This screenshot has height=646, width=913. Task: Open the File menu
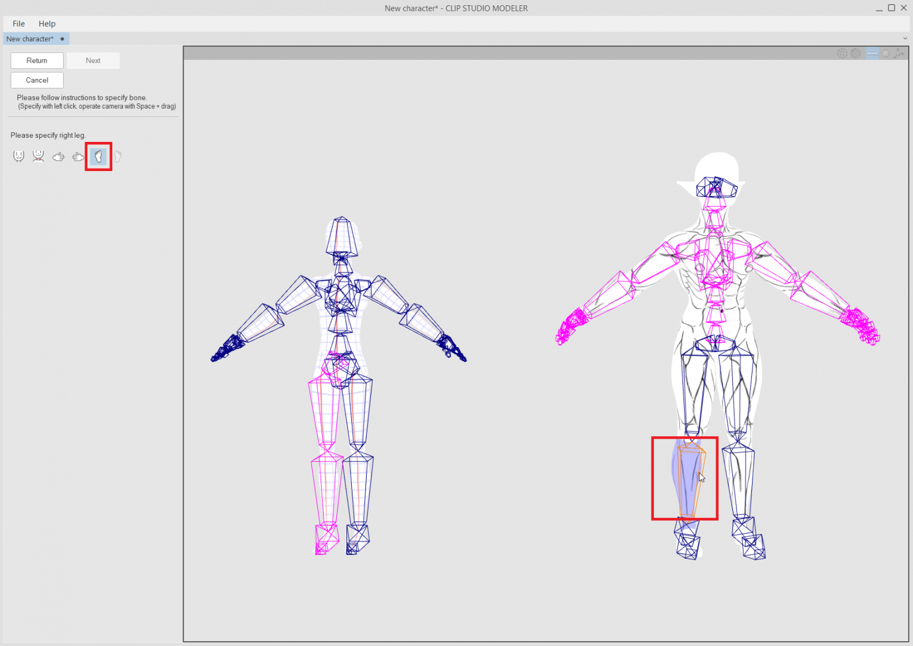pyautogui.click(x=19, y=24)
